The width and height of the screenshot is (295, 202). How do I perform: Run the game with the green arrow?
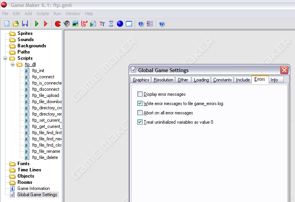[37, 24]
